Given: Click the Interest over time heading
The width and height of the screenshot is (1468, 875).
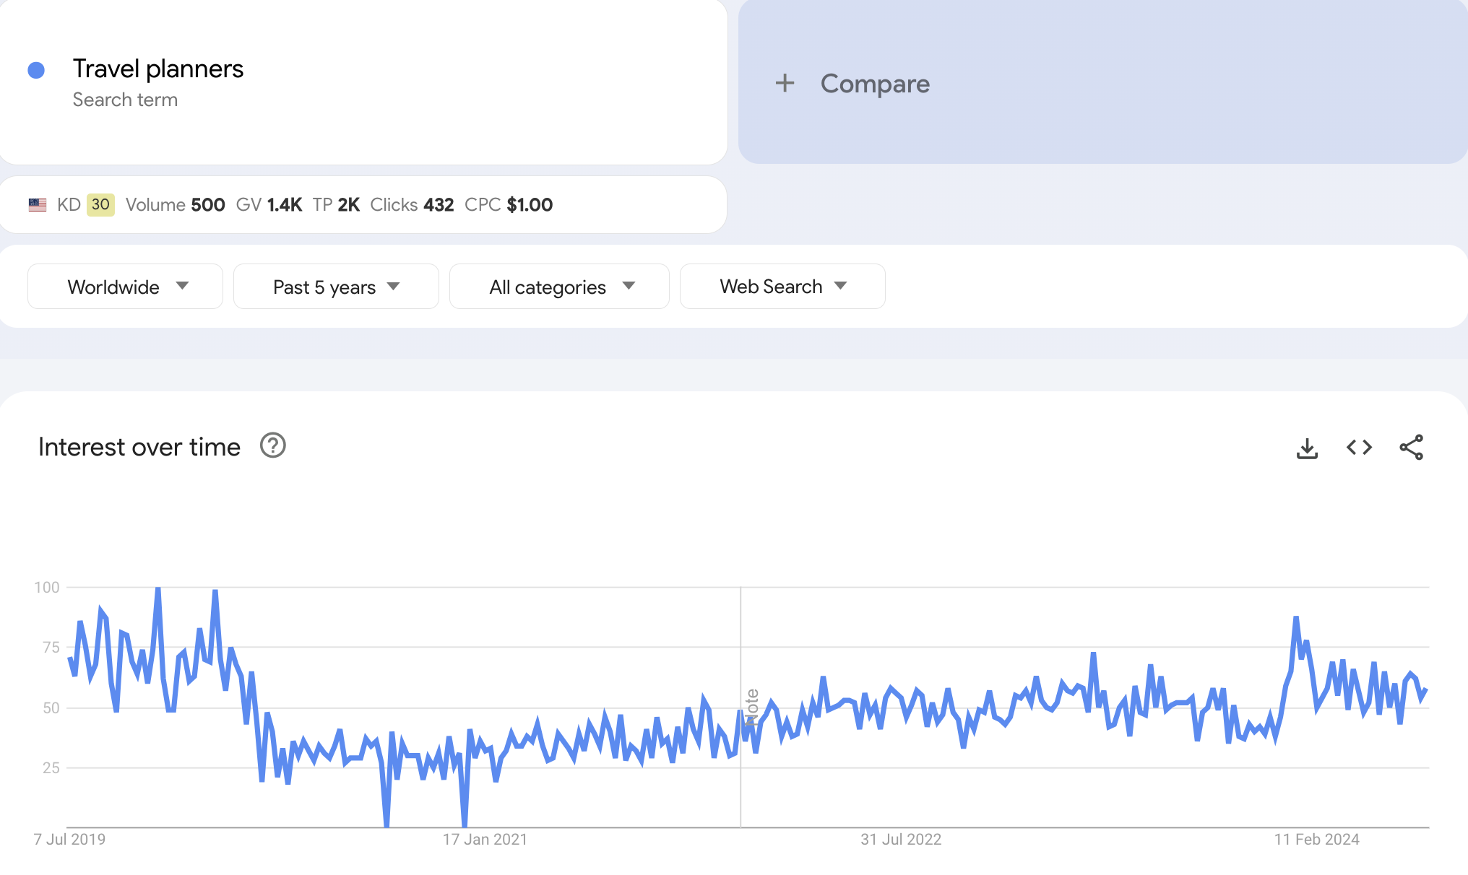Looking at the screenshot, I should coord(139,448).
